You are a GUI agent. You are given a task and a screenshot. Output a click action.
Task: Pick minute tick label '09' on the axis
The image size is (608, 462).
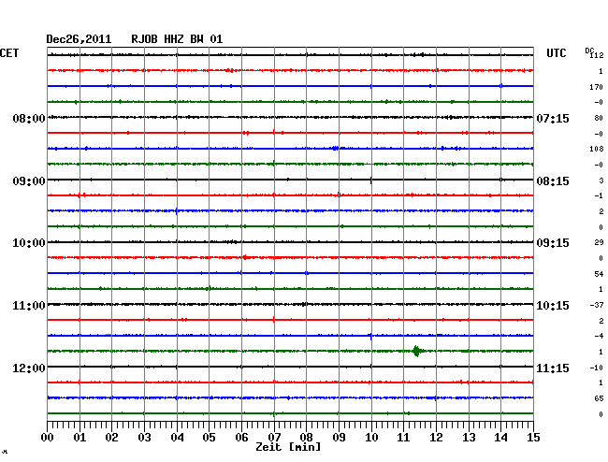tap(339, 437)
